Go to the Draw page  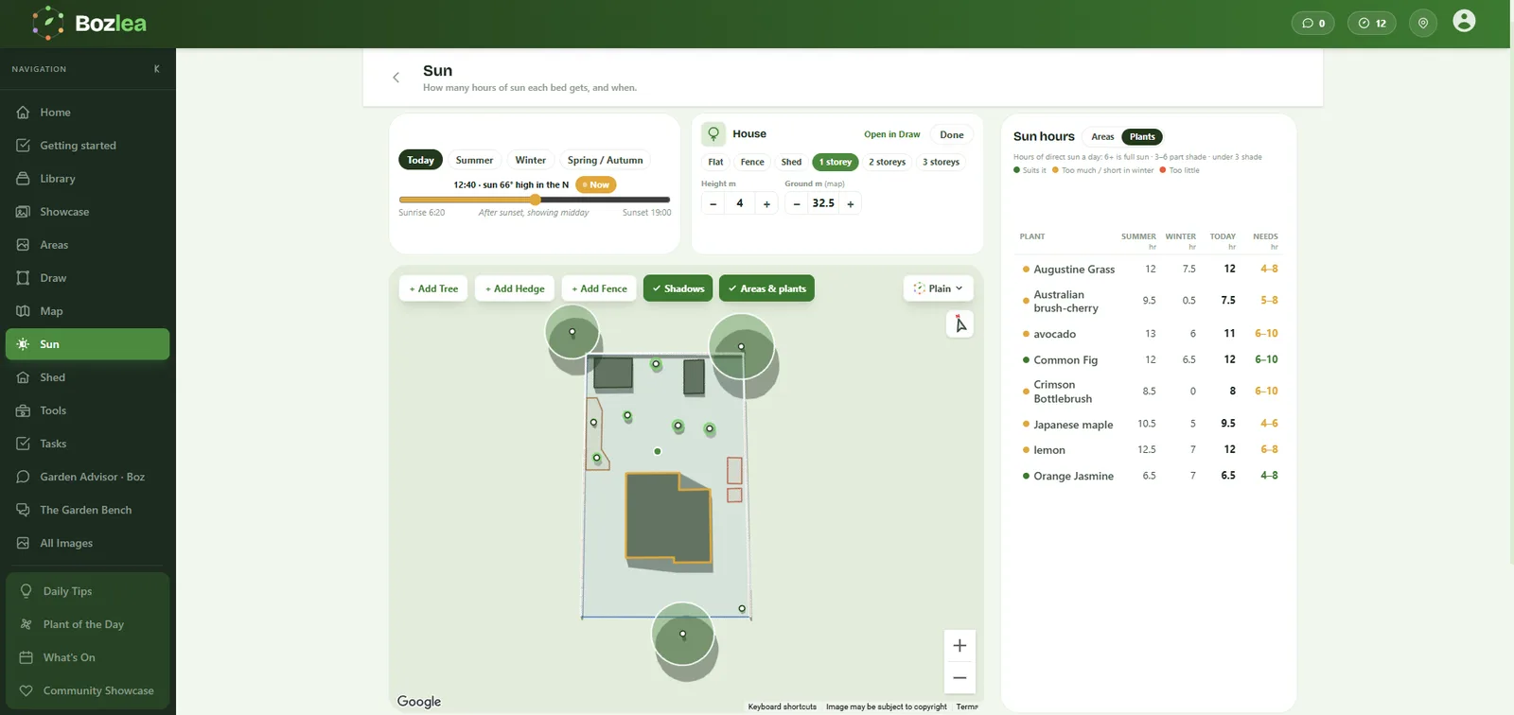87,278
